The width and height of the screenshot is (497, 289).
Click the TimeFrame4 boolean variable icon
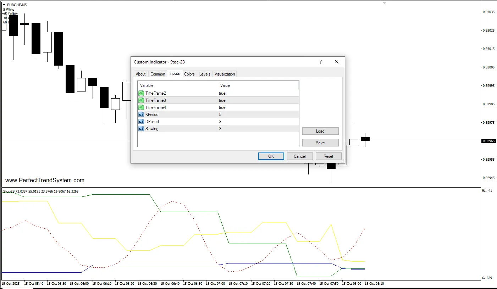point(141,107)
